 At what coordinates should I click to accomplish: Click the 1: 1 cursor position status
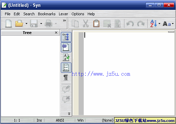[x=17, y=120]
